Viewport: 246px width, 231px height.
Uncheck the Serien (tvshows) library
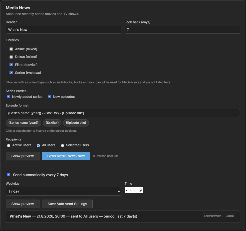pos(11,73)
